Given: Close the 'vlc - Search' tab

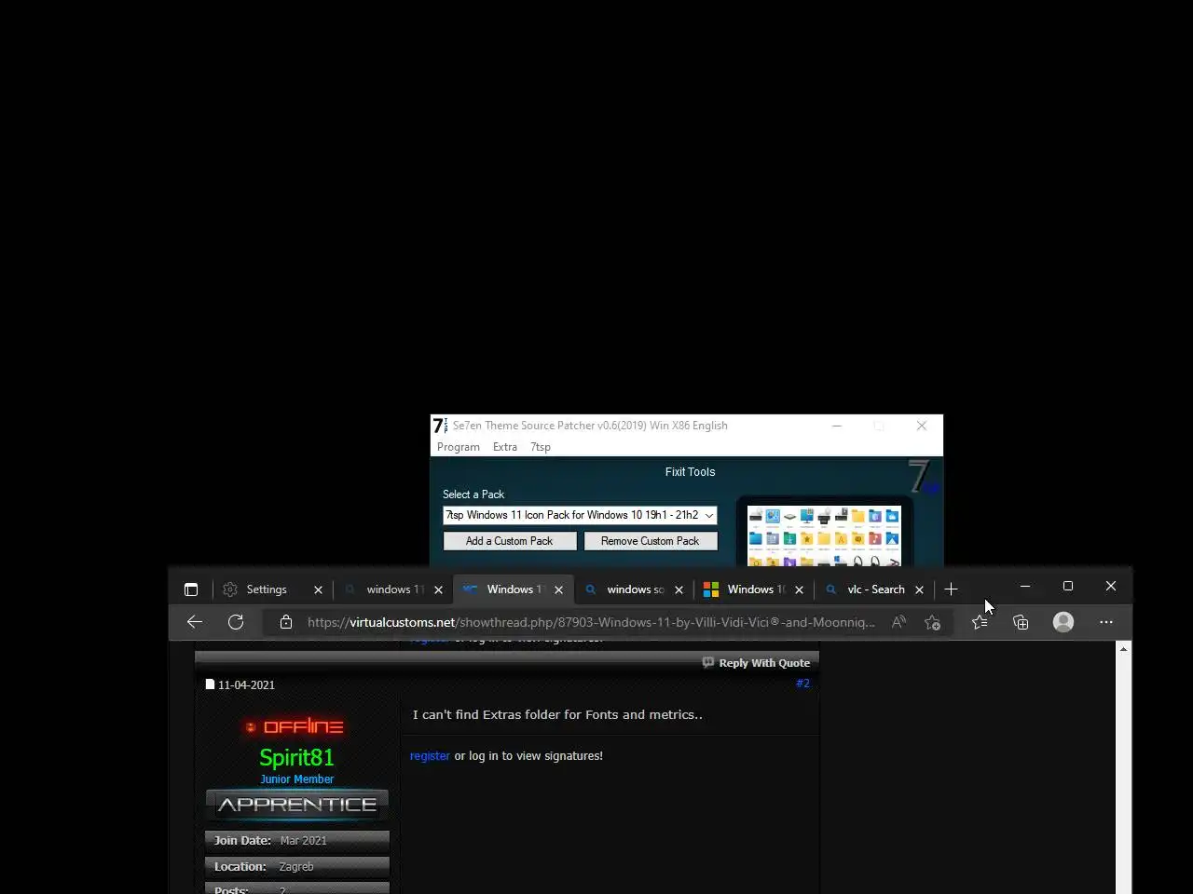Looking at the screenshot, I should 919,589.
